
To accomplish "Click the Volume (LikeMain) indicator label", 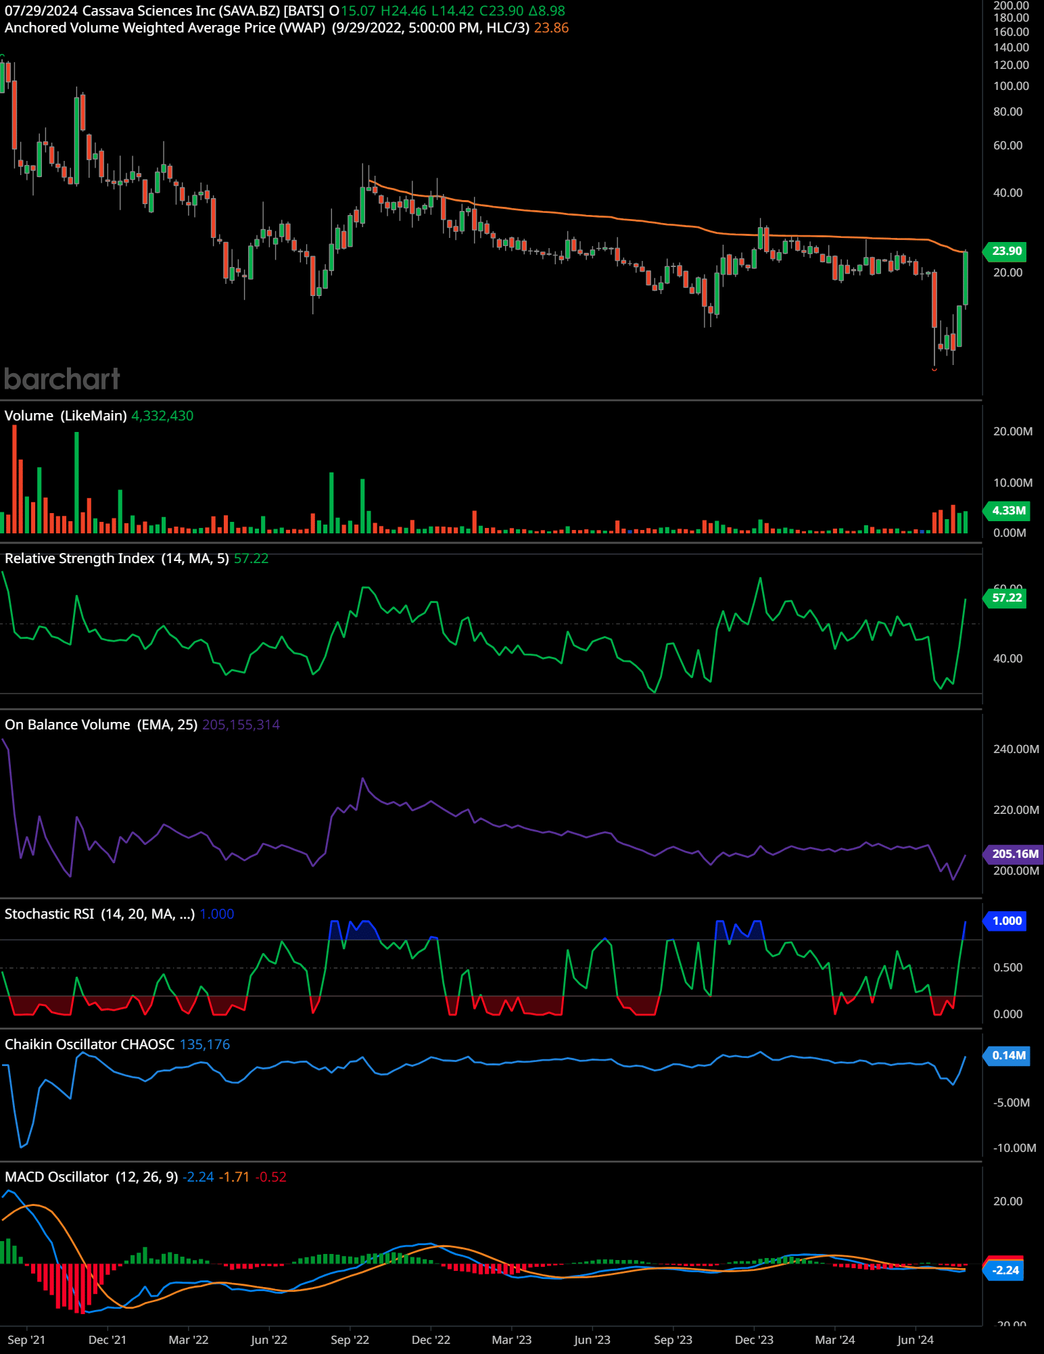I will click(x=66, y=416).
